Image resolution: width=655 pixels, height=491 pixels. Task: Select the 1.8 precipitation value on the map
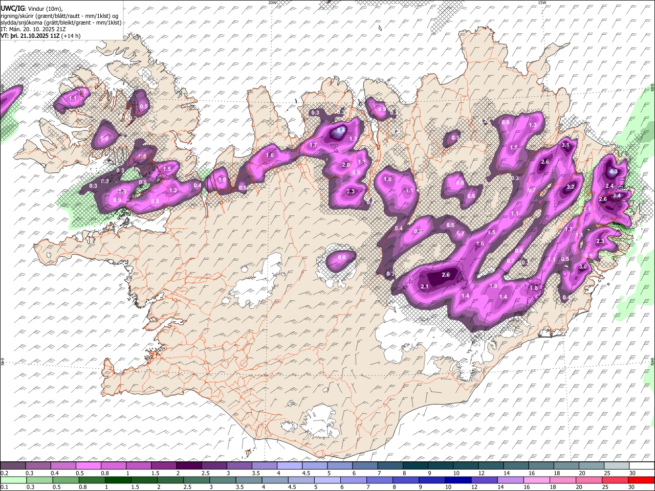coord(534,288)
